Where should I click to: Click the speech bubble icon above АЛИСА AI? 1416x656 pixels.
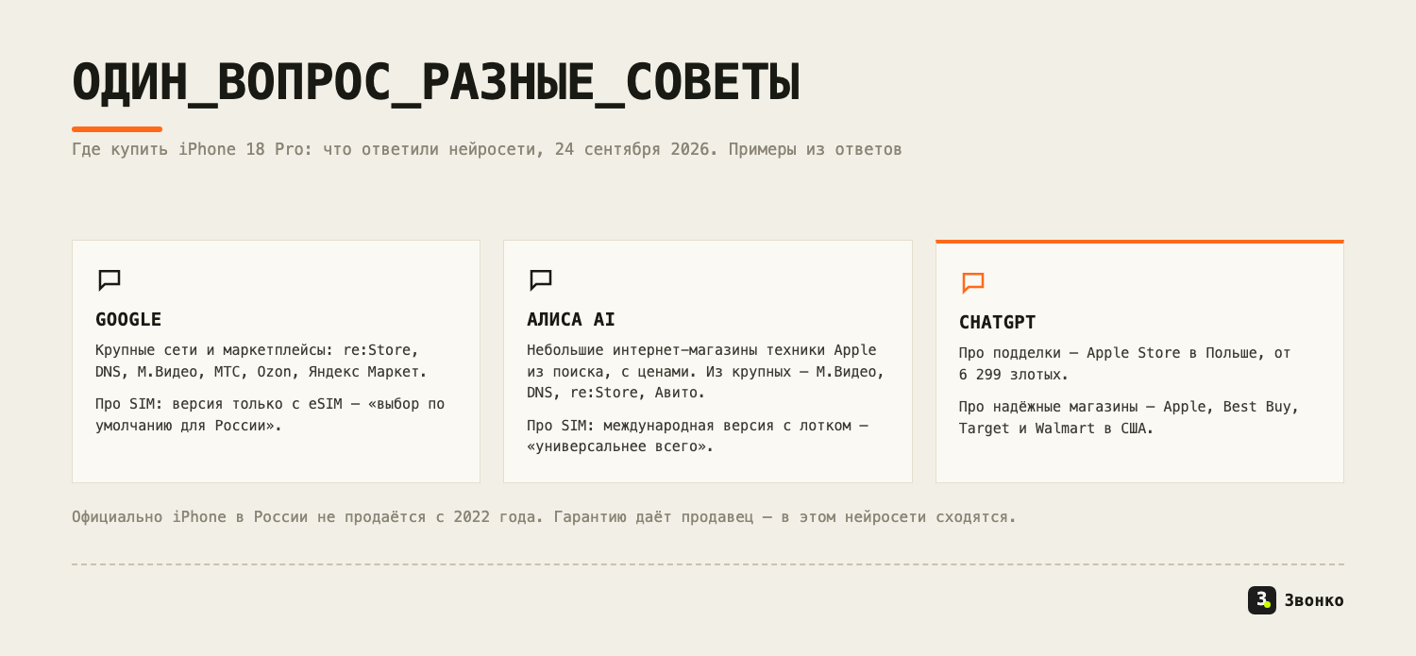541,280
